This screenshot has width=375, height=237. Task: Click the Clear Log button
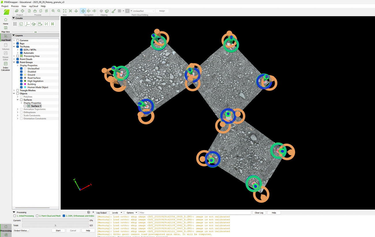pos(259,213)
